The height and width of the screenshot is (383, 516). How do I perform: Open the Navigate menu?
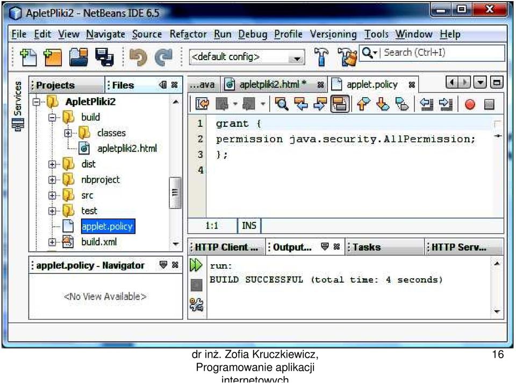(x=105, y=34)
